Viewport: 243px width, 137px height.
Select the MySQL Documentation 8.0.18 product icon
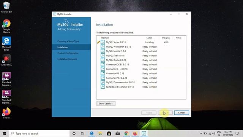tap(103, 82)
